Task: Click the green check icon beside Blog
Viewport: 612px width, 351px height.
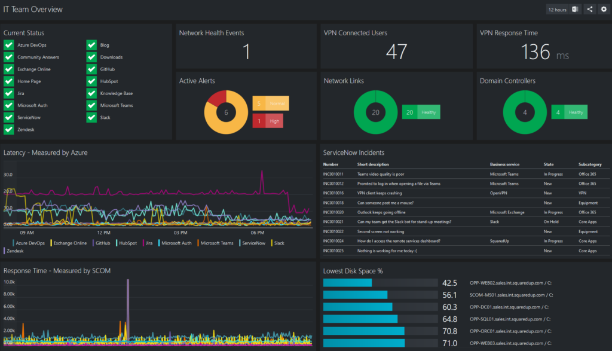Action: coord(91,45)
